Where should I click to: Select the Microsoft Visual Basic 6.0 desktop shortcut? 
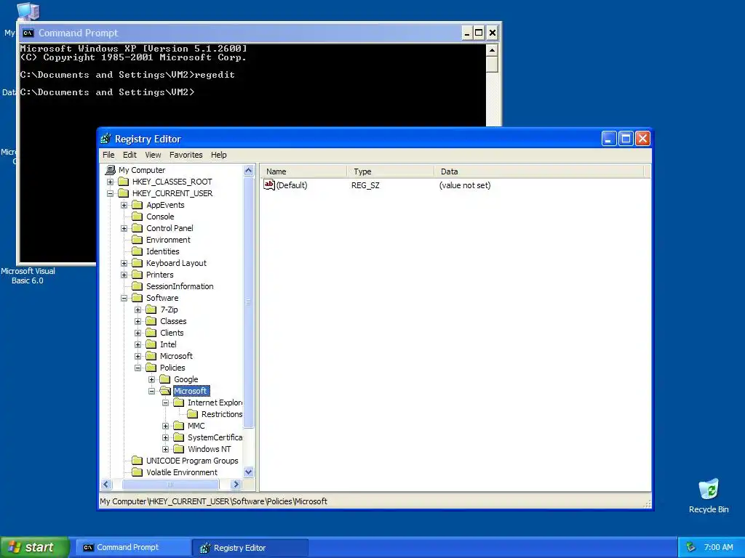28,275
